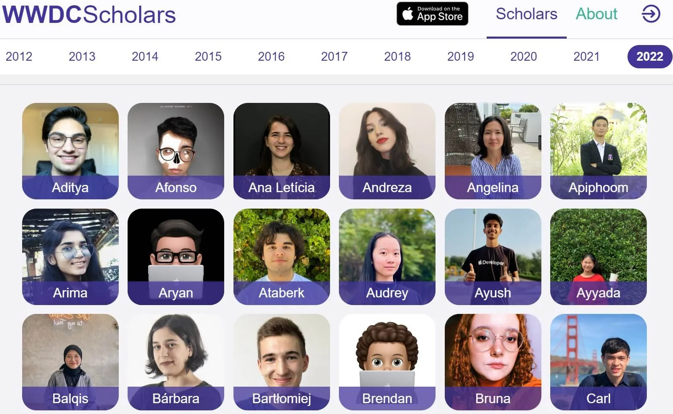Open Afonso's scholar profile card
This screenshot has height=414, width=673.
(176, 151)
